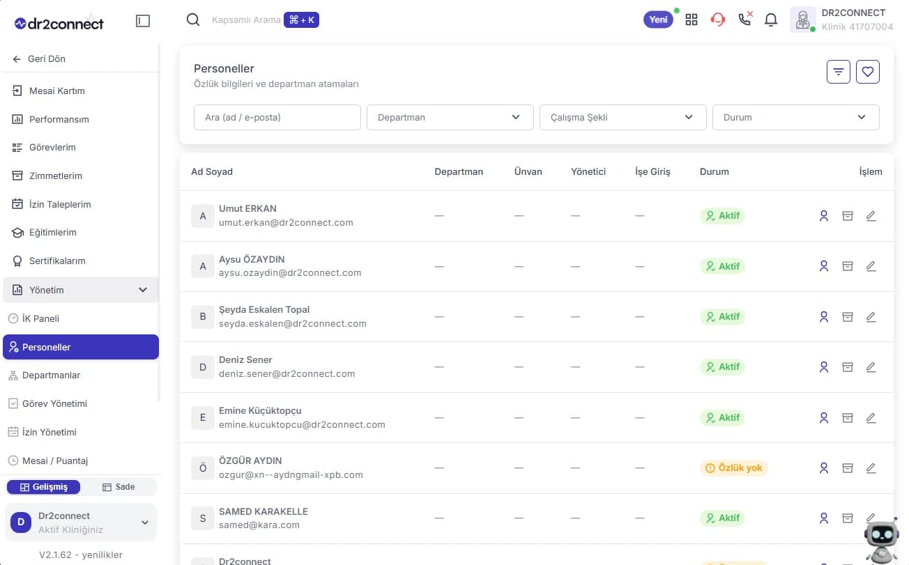Open the red headset support icon
Viewport: 909px width, 565px height.
pyautogui.click(x=718, y=20)
